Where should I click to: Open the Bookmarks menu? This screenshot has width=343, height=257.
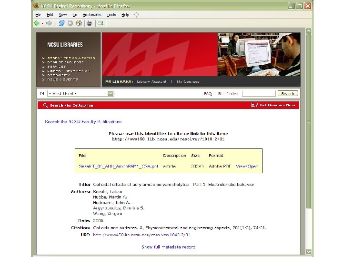[92, 15]
